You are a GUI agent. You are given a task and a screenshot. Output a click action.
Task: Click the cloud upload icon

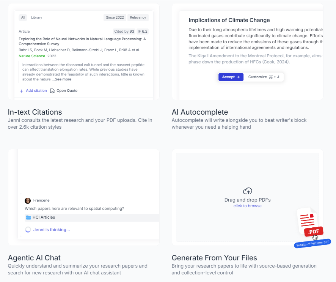[247, 191]
